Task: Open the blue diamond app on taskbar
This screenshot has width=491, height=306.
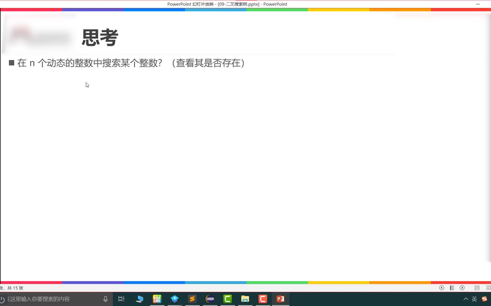Action: pos(175,299)
